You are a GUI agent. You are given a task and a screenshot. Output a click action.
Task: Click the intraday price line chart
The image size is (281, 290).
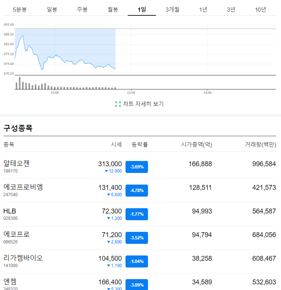click(x=145, y=49)
